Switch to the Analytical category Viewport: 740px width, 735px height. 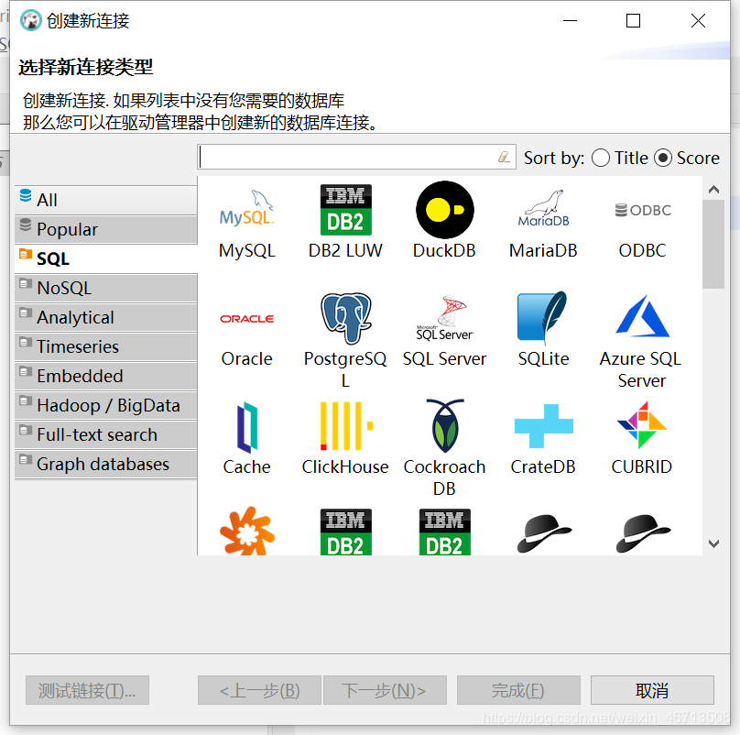[105, 317]
